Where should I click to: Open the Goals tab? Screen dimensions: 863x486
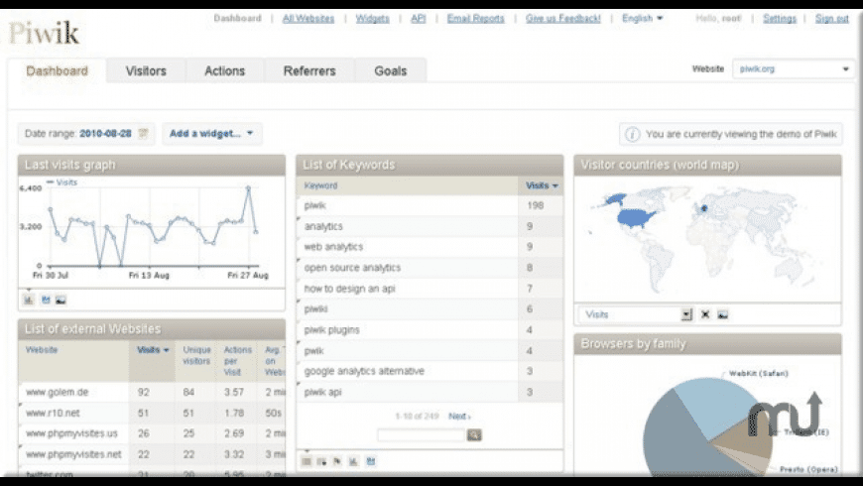click(390, 71)
